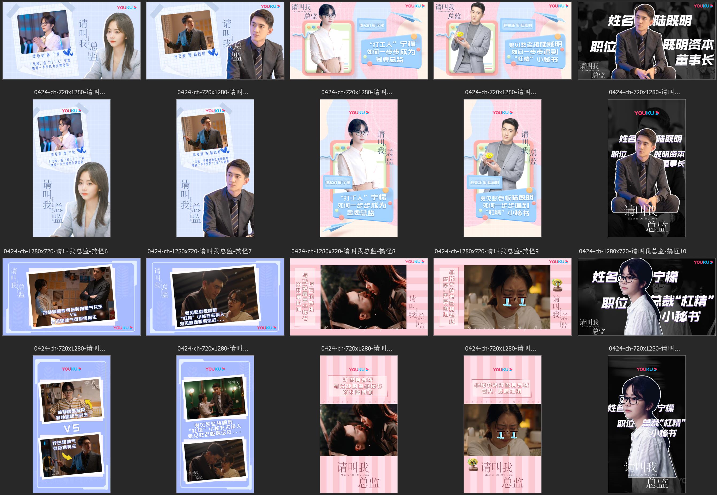Select landscape blue-grid thumbnail of woman in gray blazer
The width and height of the screenshot is (717, 495).
click(x=72, y=41)
